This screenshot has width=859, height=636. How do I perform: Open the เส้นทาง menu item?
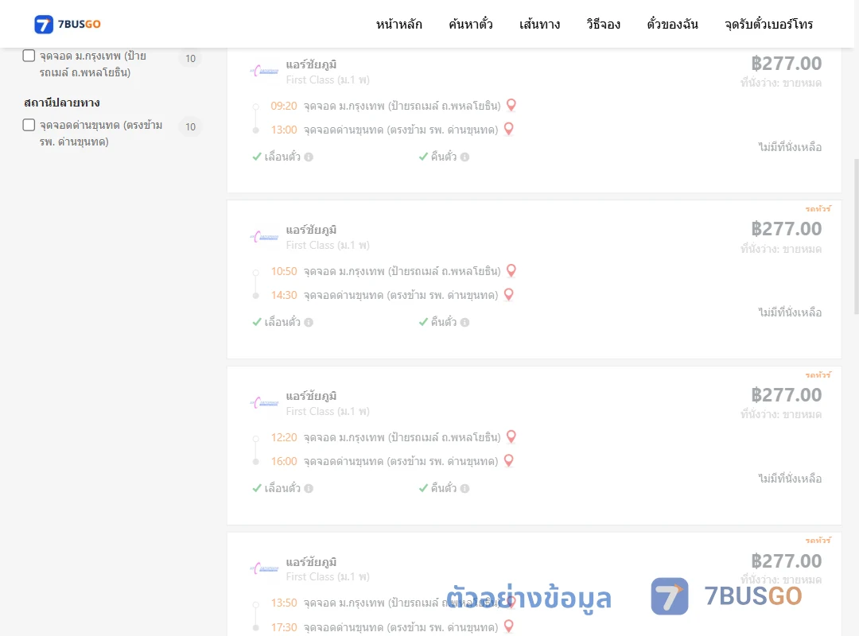click(x=539, y=24)
